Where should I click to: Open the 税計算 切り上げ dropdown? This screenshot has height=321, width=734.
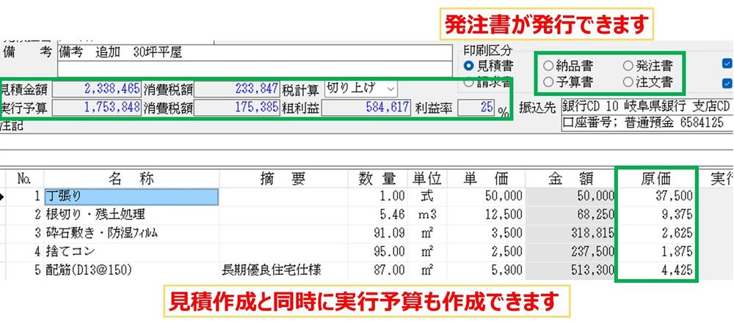[360, 88]
